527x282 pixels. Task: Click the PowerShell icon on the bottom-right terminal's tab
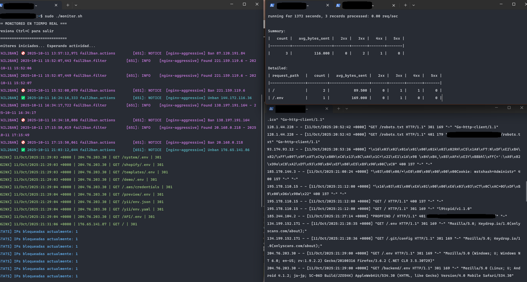point(271,109)
